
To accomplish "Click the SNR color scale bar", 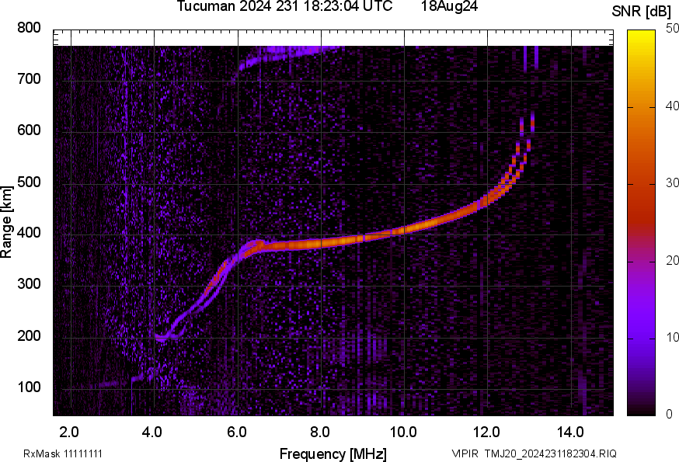I will pyautogui.click(x=641, y=223).
